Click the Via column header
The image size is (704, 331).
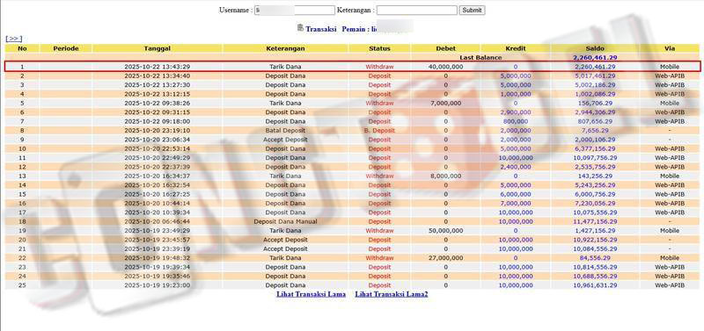pyautogui.click(x=670, y=48)
